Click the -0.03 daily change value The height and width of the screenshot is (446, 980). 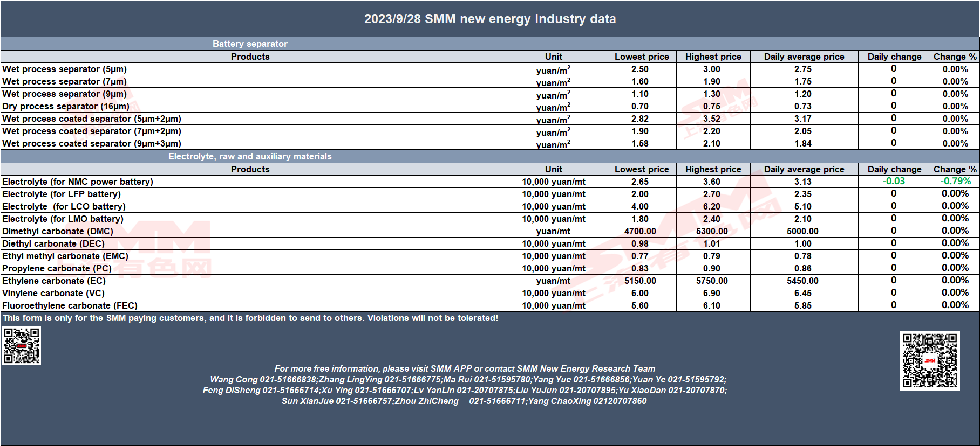tap(894, 181)
